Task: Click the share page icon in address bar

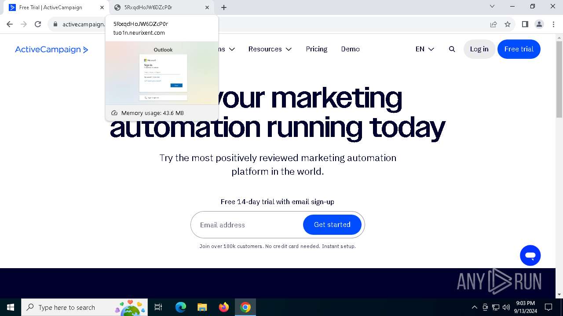Action: point(494,24)
